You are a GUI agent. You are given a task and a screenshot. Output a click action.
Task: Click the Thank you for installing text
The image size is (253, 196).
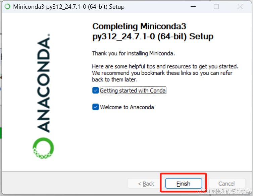click(x=133, y=53)
